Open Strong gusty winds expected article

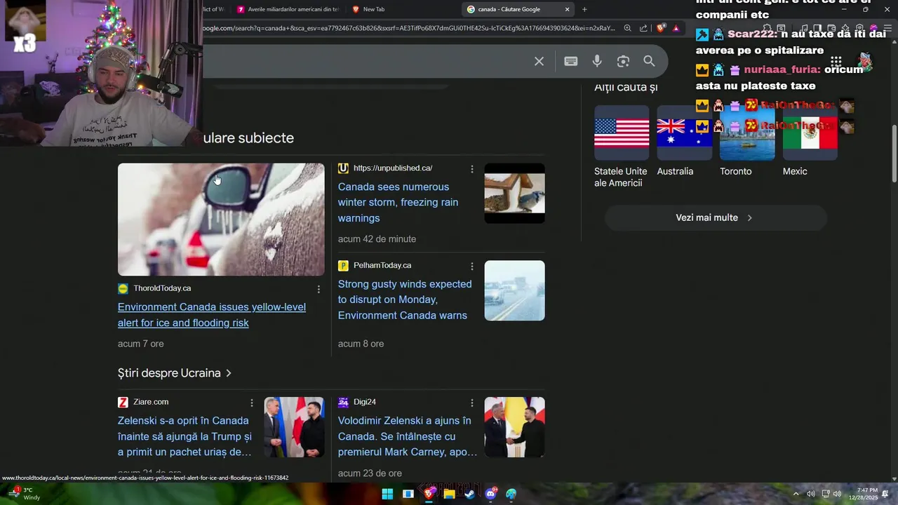[405, 299]
